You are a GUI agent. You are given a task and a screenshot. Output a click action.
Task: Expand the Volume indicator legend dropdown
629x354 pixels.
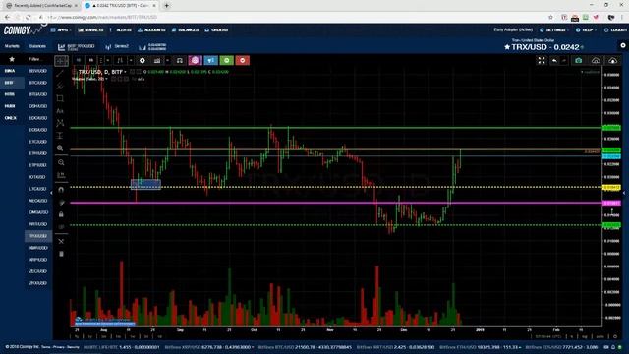(106, 79)
